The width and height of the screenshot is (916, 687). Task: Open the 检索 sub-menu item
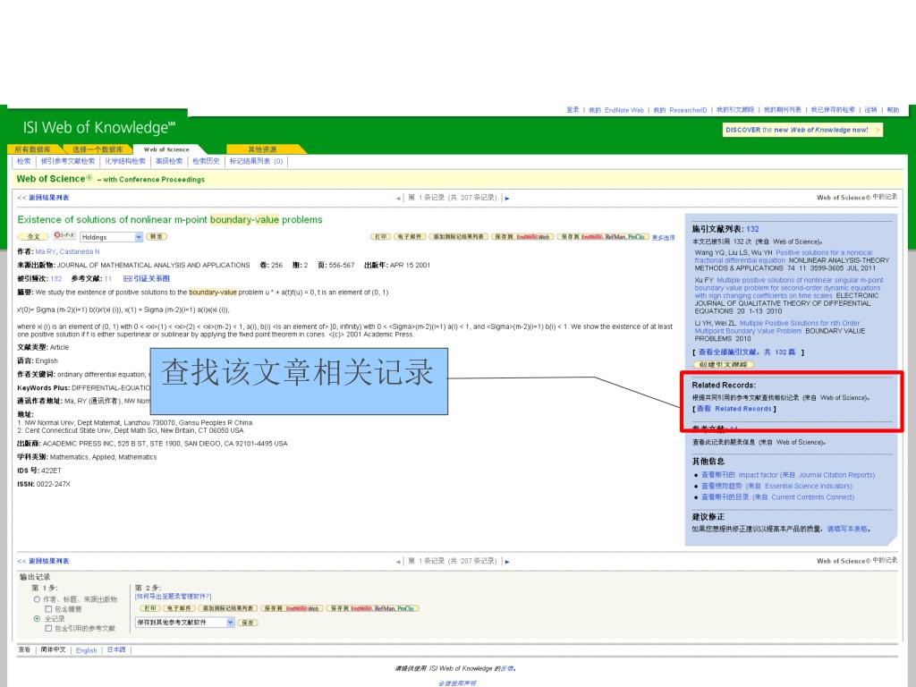(23, 161)
